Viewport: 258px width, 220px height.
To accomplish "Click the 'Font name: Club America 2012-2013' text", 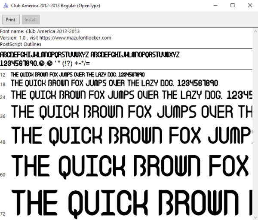I will [40, 31].
